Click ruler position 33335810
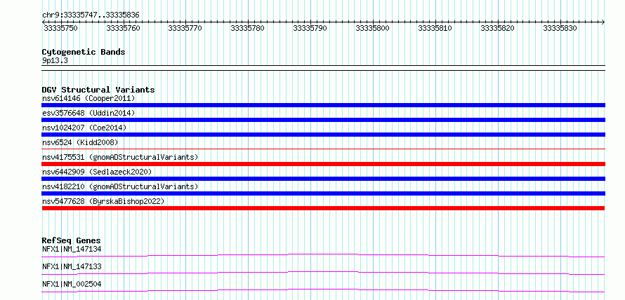The height and width of the screenshot is (300, 625). (x=435, y=28)
